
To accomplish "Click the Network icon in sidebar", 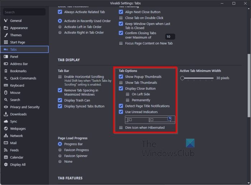I will point(6,136).
